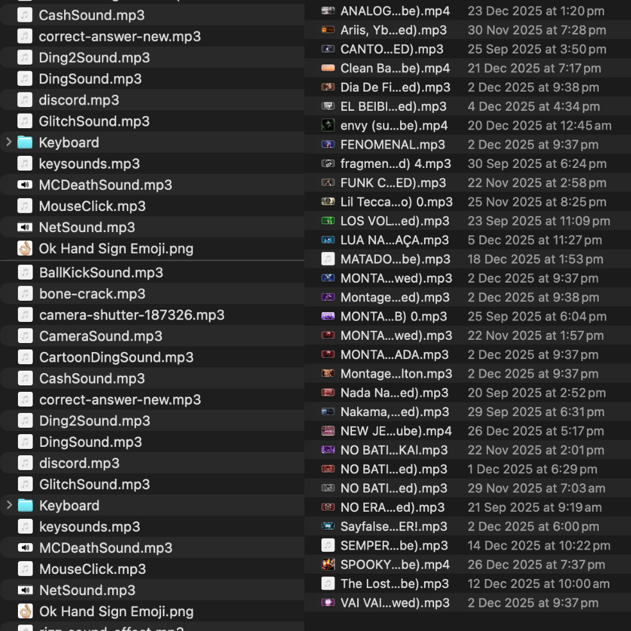The height and width of the screenshot is (631, 631).
Task: Click the bone-crack.mp3 file icon
Action: click(25, 294)
